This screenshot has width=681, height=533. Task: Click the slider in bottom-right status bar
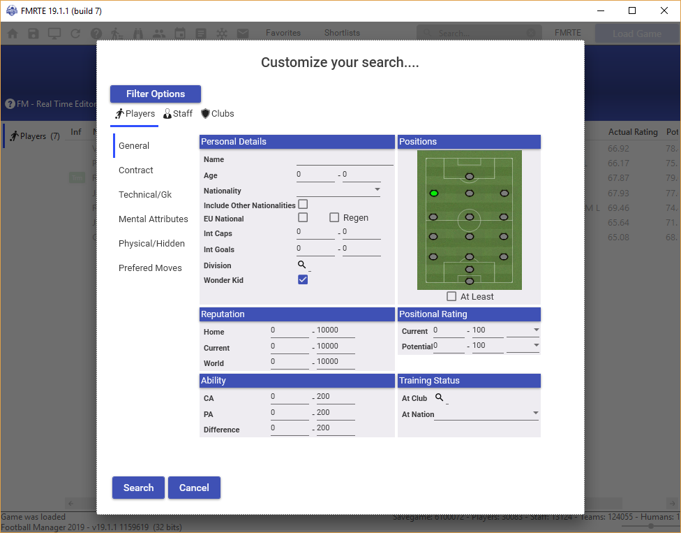650,526
